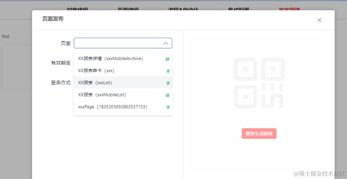Click P badge on xxxPage row
Screen dimensions: 347x179
(168, 107)
